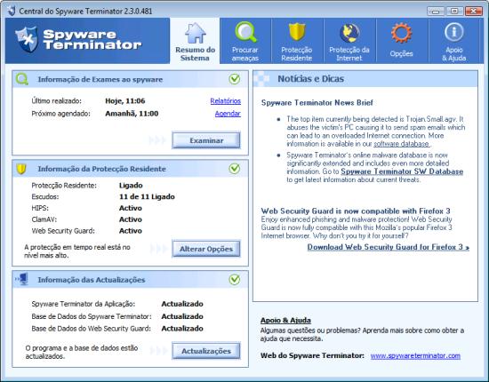Click the Notícias e Dicas header
489x382 pixels.
coord(365,79)
